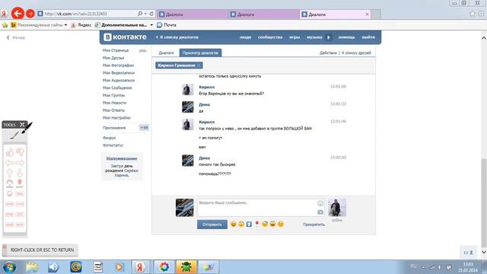Close the active Диалоги browser tab

tap(367, 14)
